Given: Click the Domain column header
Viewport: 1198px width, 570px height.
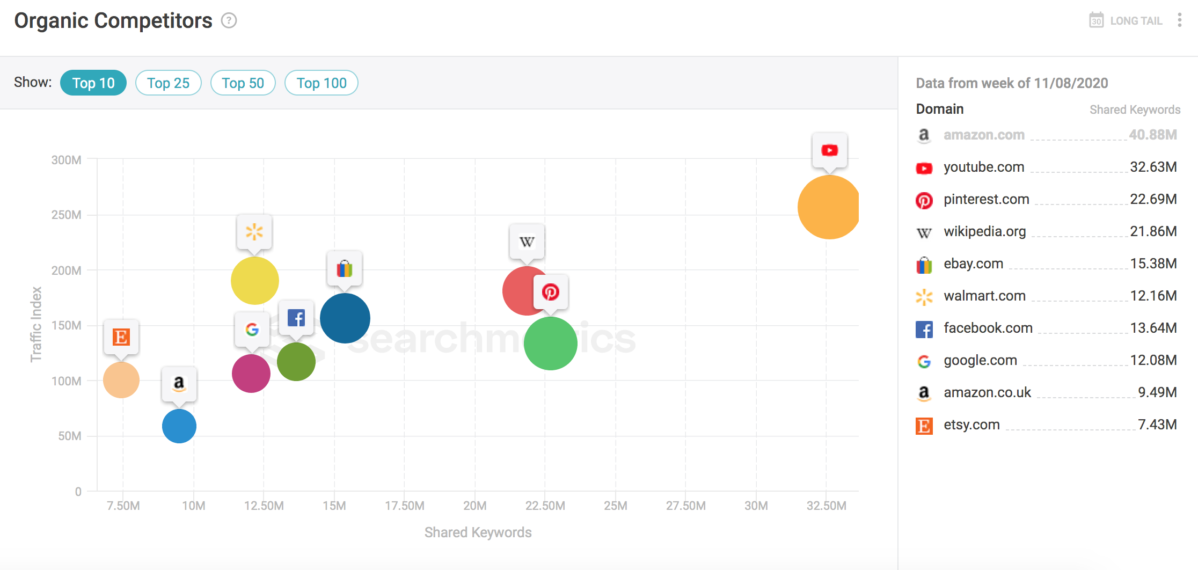Looking at the screenshot, I should [939, 109].
